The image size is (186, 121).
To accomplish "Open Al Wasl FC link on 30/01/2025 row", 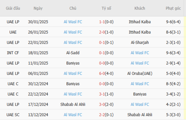I will (73, 22).
